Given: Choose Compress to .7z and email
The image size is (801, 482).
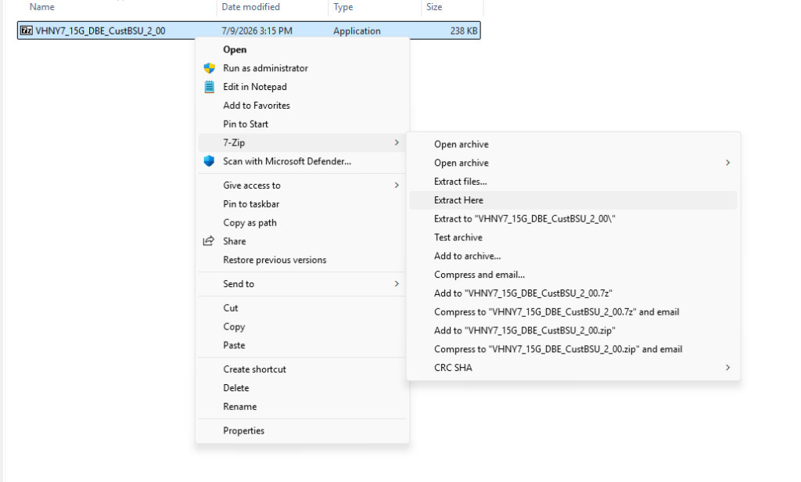Looking at the screenshot, I should tap(573, 311).
